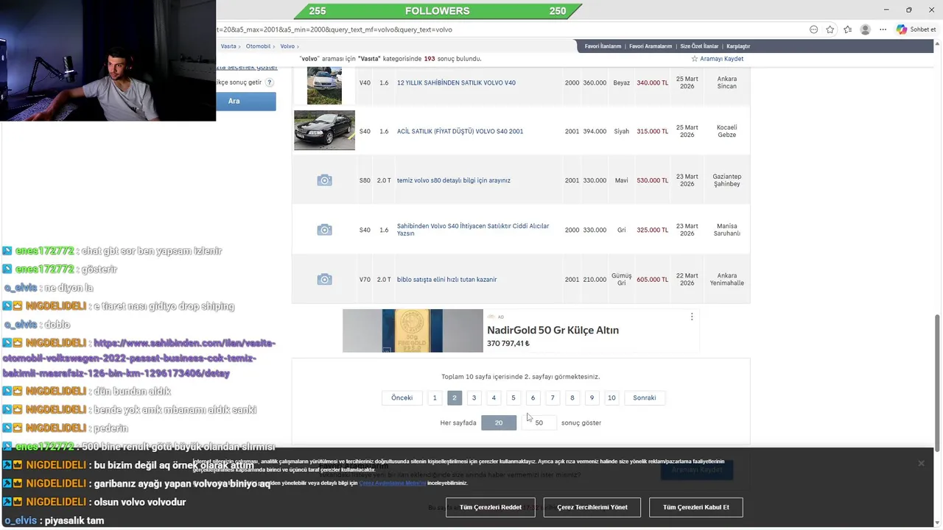The width and height of the screenshot is (943, 530).
Task: Click the price 605.000 TL
Action: click(x=653, y=280)
